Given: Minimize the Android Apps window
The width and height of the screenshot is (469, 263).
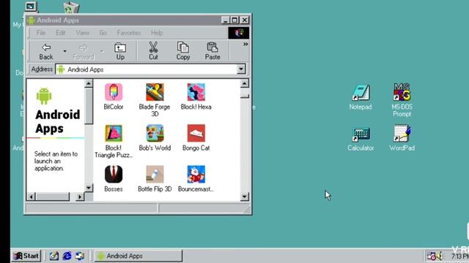Looking at the screenshot, I should coord(226,20).
